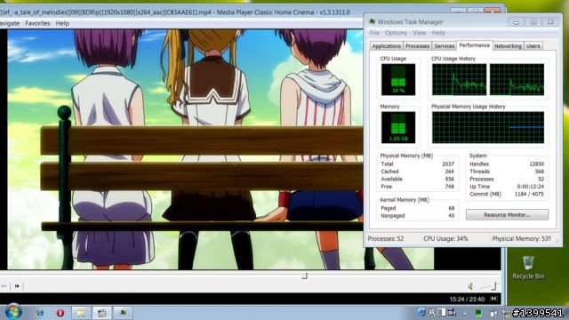Open the Recycle Bin desktop icon
The height and width of the screenshot is (320, 569).
point(528,268)
